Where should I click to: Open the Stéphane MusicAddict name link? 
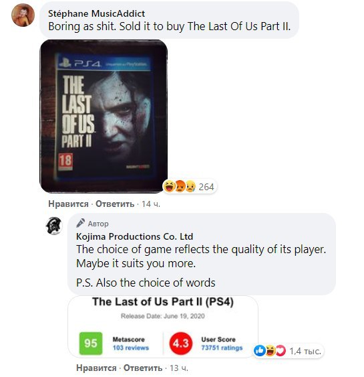coord(96,13)
